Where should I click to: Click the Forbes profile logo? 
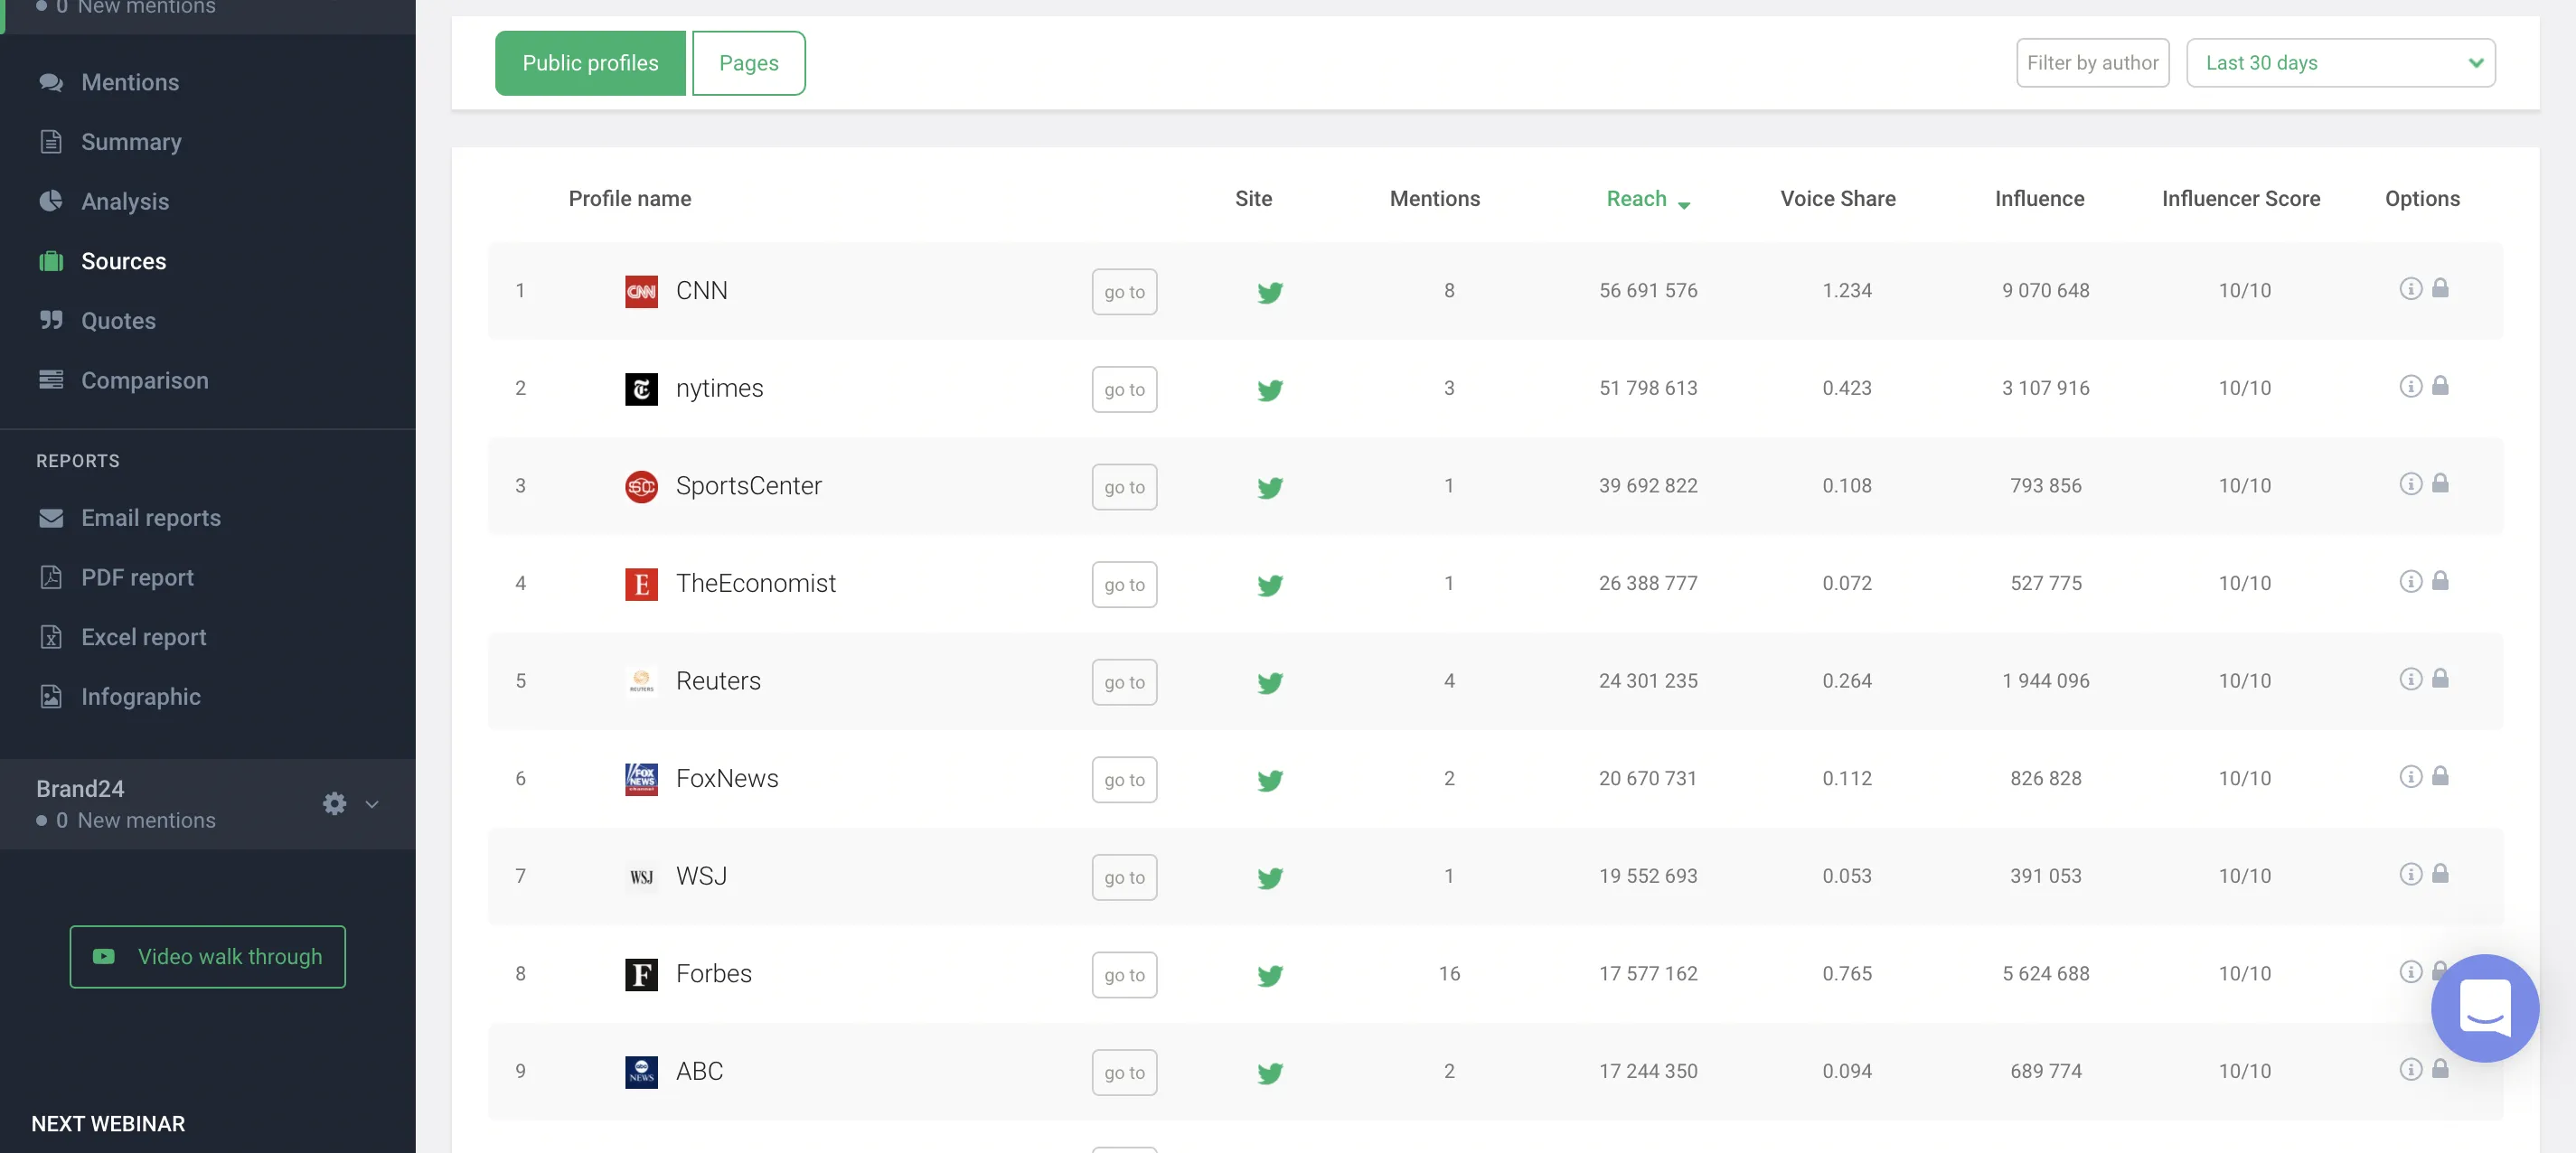click(x=641, y=974)
